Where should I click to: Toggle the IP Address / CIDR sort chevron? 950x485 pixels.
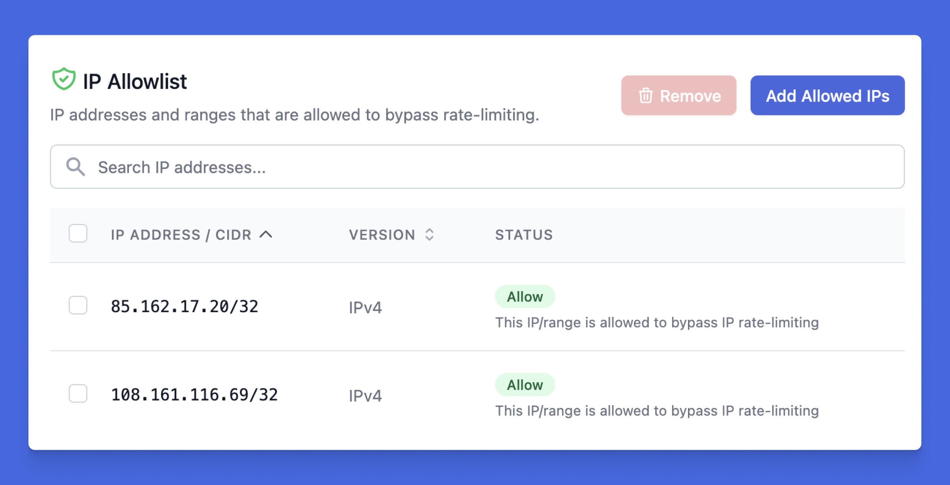click(266, 235)
